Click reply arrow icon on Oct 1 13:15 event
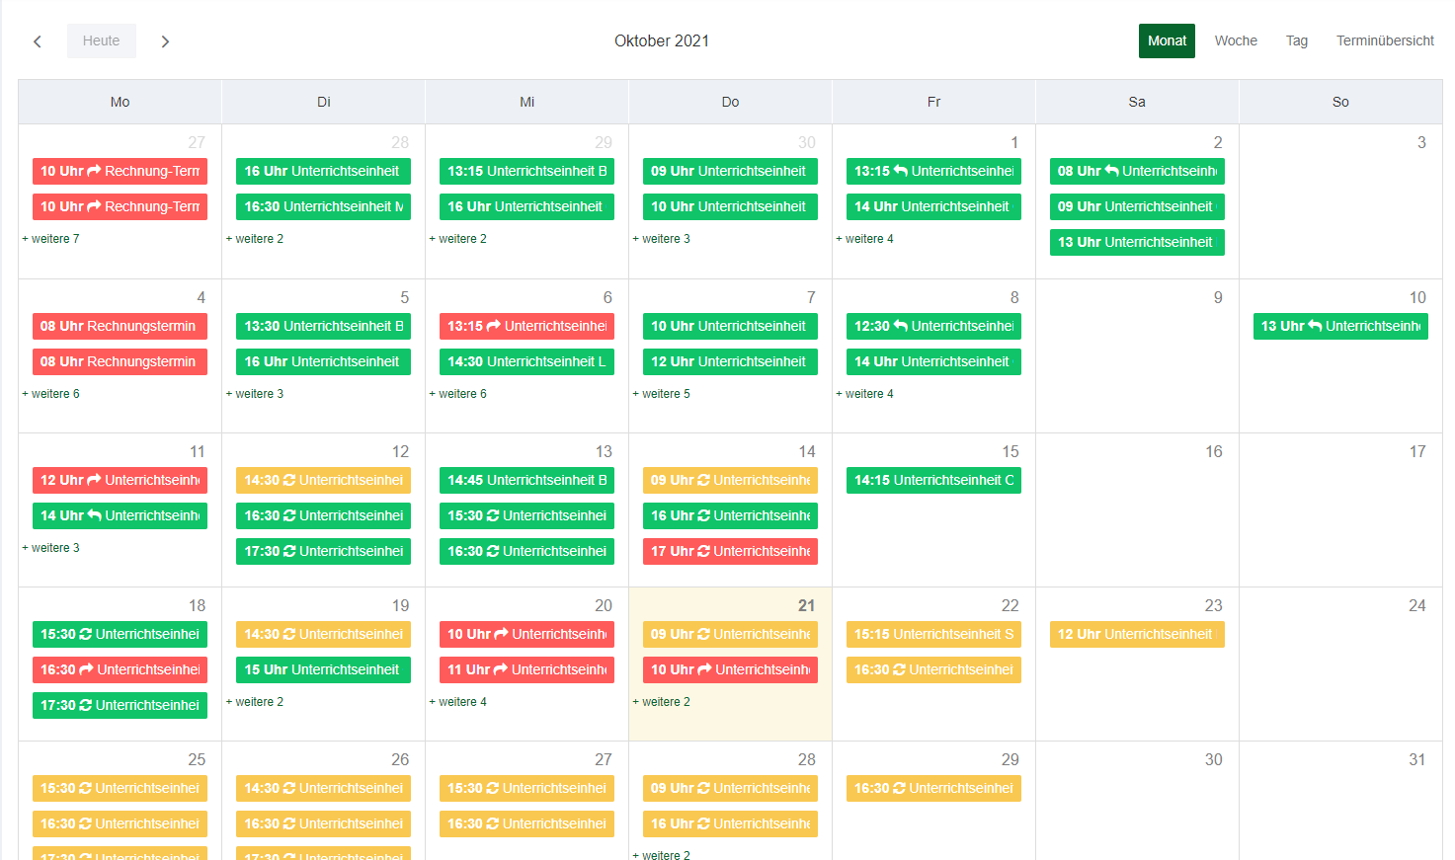 point(900,171)
